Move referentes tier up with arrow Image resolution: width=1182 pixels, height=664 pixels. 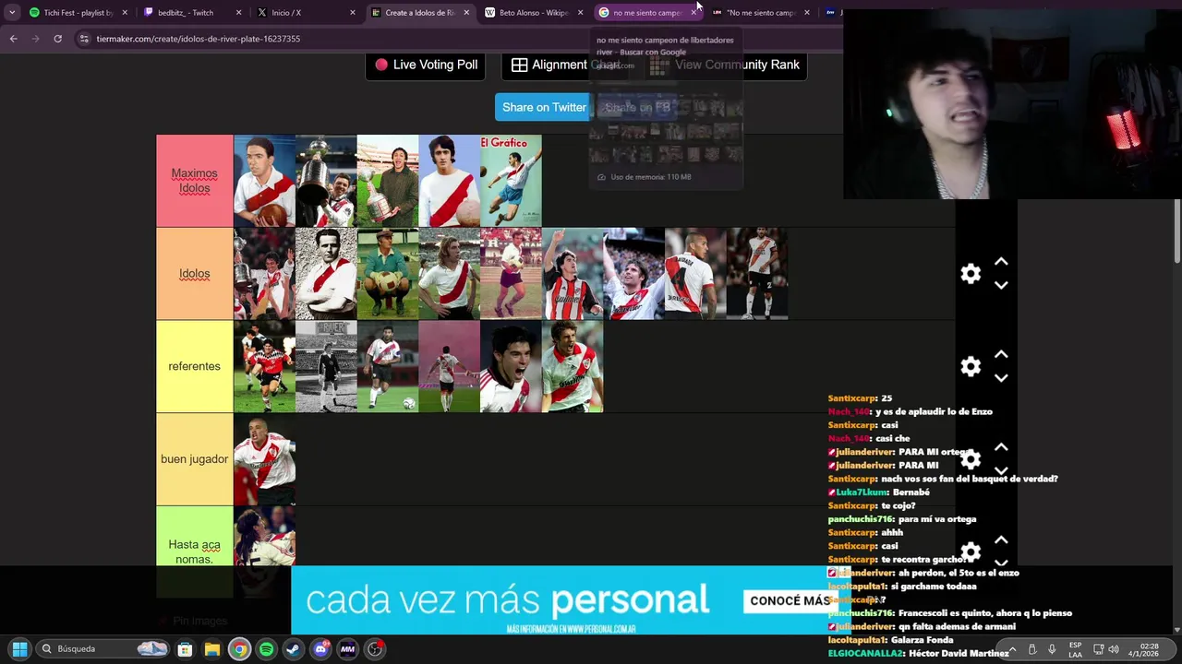[1001, 355]
